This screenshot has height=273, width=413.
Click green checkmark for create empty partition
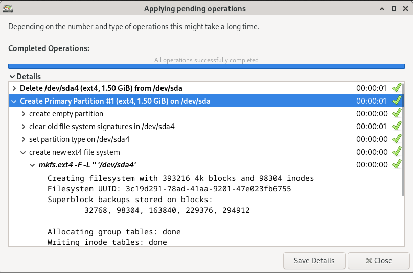point(397,113)
